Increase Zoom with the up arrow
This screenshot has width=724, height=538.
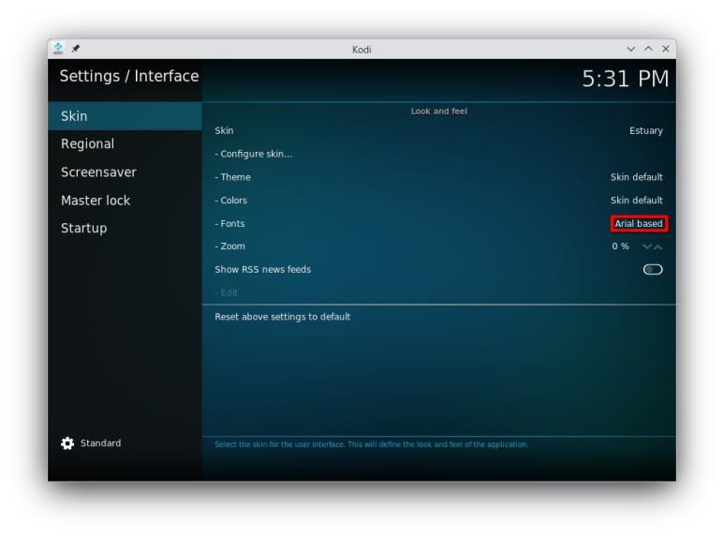point(658,247)
